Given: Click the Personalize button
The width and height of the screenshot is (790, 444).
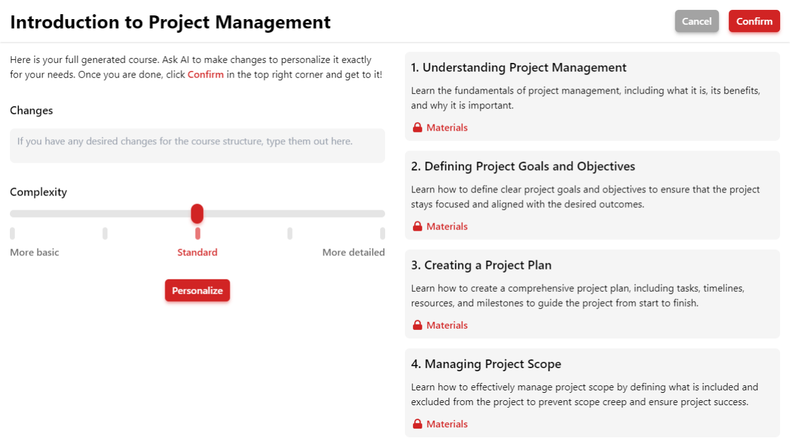Looking at the screenshot, I should (x=197, y=290).
